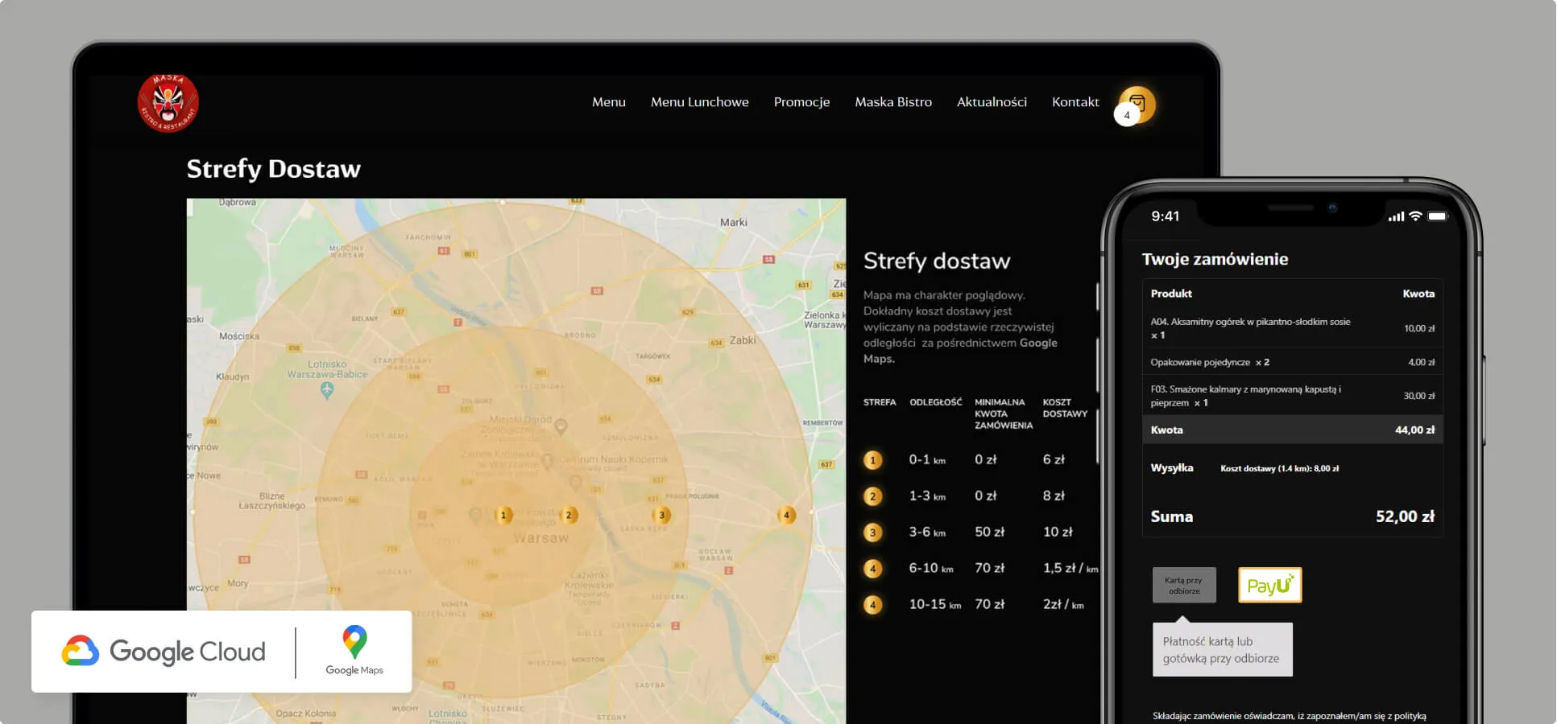Click zone 3 badge in the 3-6 km row

click(872, 533)
